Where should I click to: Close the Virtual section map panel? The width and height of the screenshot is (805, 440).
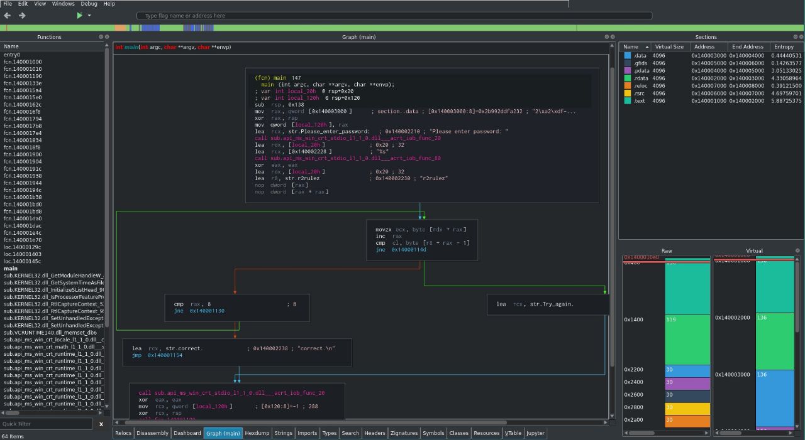[797, 250]
